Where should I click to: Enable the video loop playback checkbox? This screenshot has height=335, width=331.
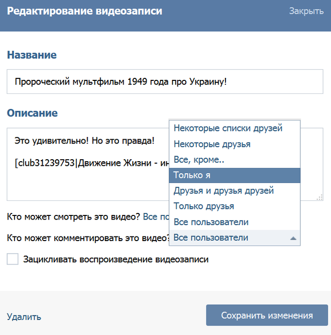pyautogui.click(x=13, y=259)
